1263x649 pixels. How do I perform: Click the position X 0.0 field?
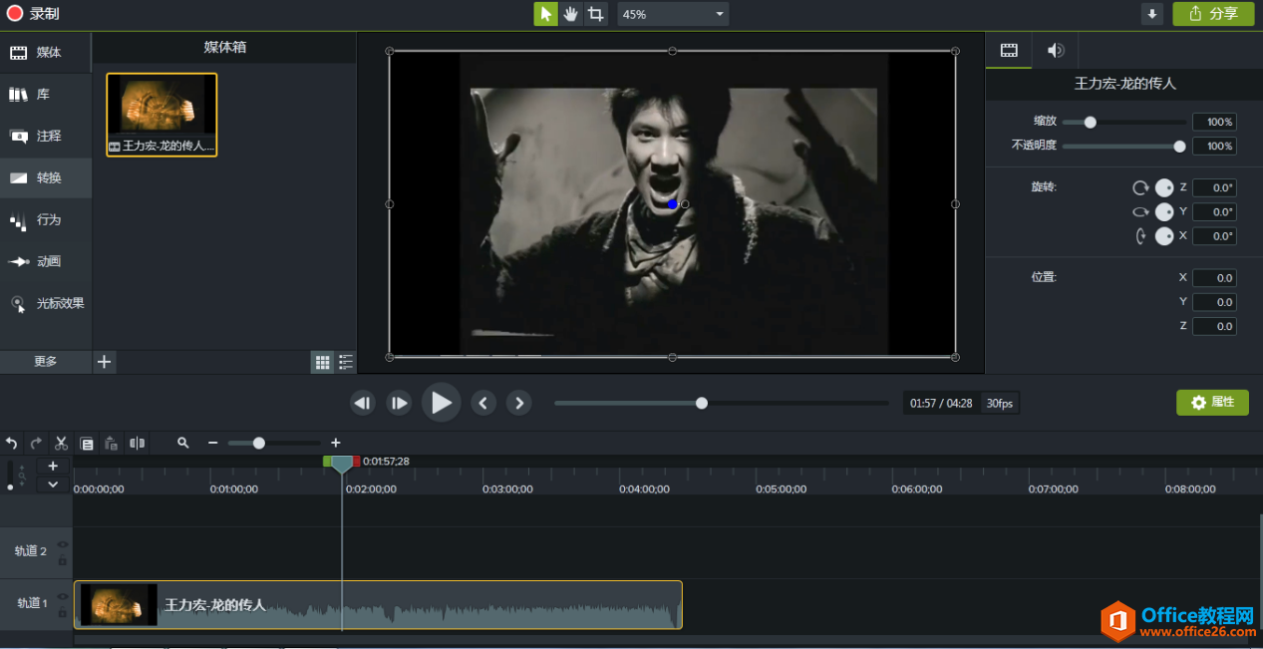[x=1214, y=278]
